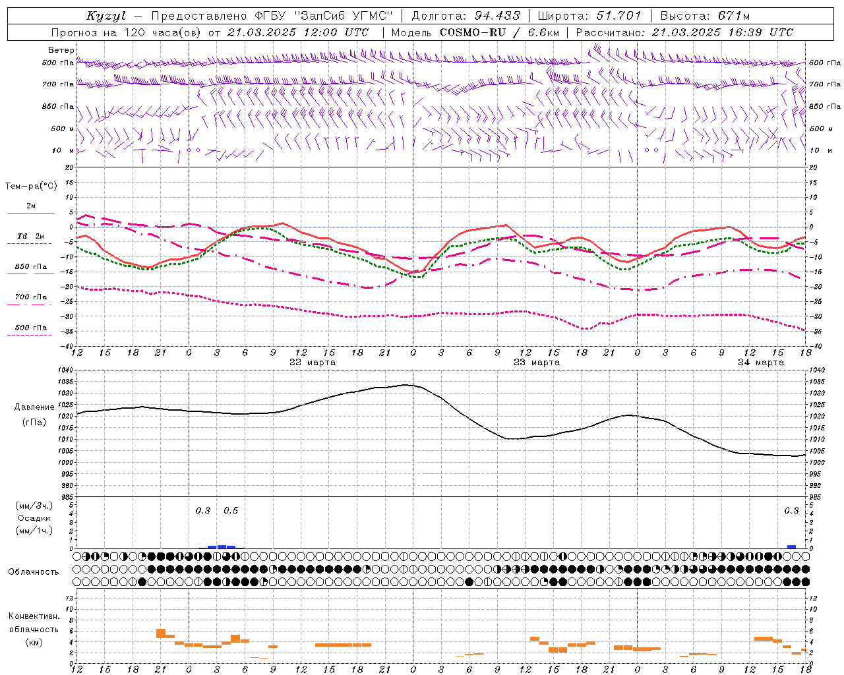This screenshot has height=675, width=844.
Task: Click the "Конвективн." convective cloud label
Action: click(x=34, y=616)
